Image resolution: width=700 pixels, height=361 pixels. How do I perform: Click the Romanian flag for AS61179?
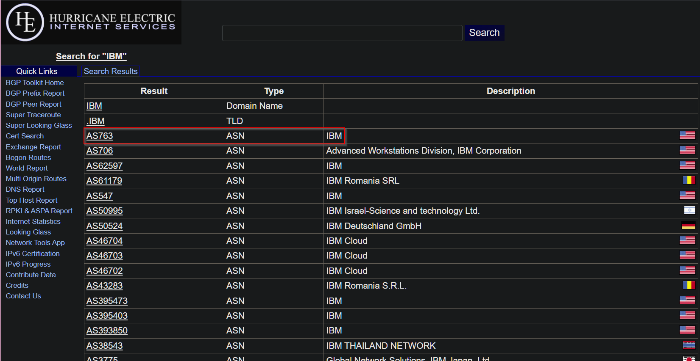tap(689, 180)
